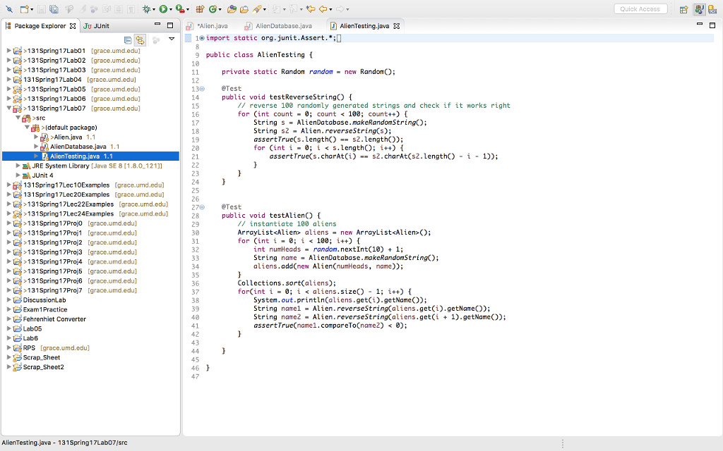Open Package Explorer view menu dropdown
The height and width of the screenshot is (451, 723).
(171, 39)
